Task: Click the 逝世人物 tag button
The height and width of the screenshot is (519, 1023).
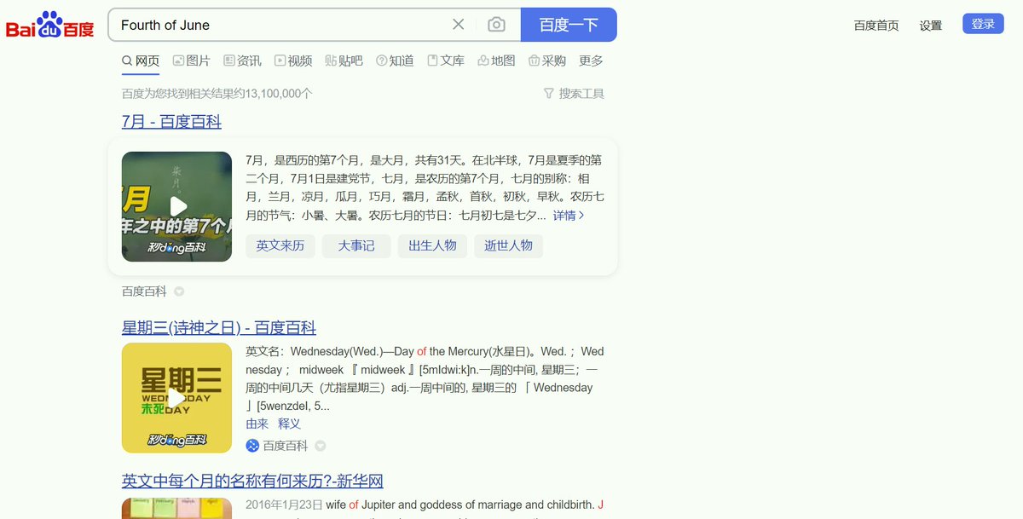Action: click(508, 245)
